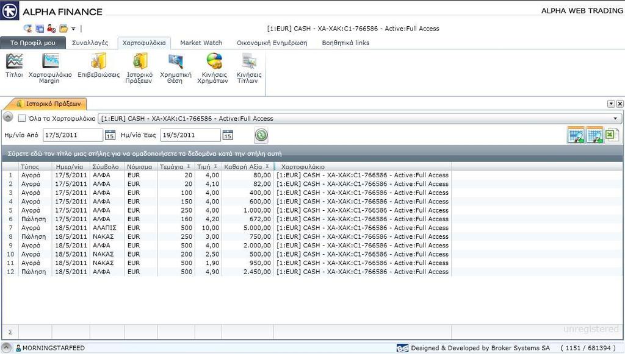Collapse the filter panel with round arrow

(8, 117)
